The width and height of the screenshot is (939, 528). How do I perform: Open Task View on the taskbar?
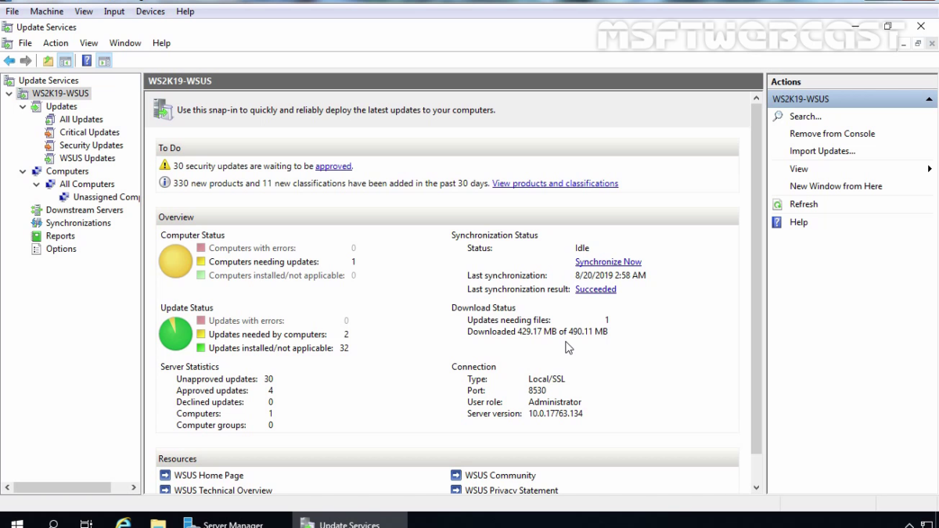pos(87,523)
